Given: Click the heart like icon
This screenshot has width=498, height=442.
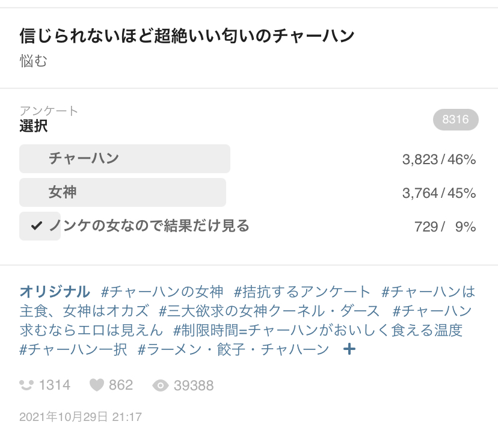Looking at the screenshot, I should [x=97, y=385].
